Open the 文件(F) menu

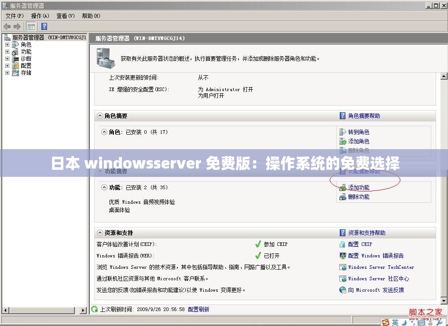15,16
